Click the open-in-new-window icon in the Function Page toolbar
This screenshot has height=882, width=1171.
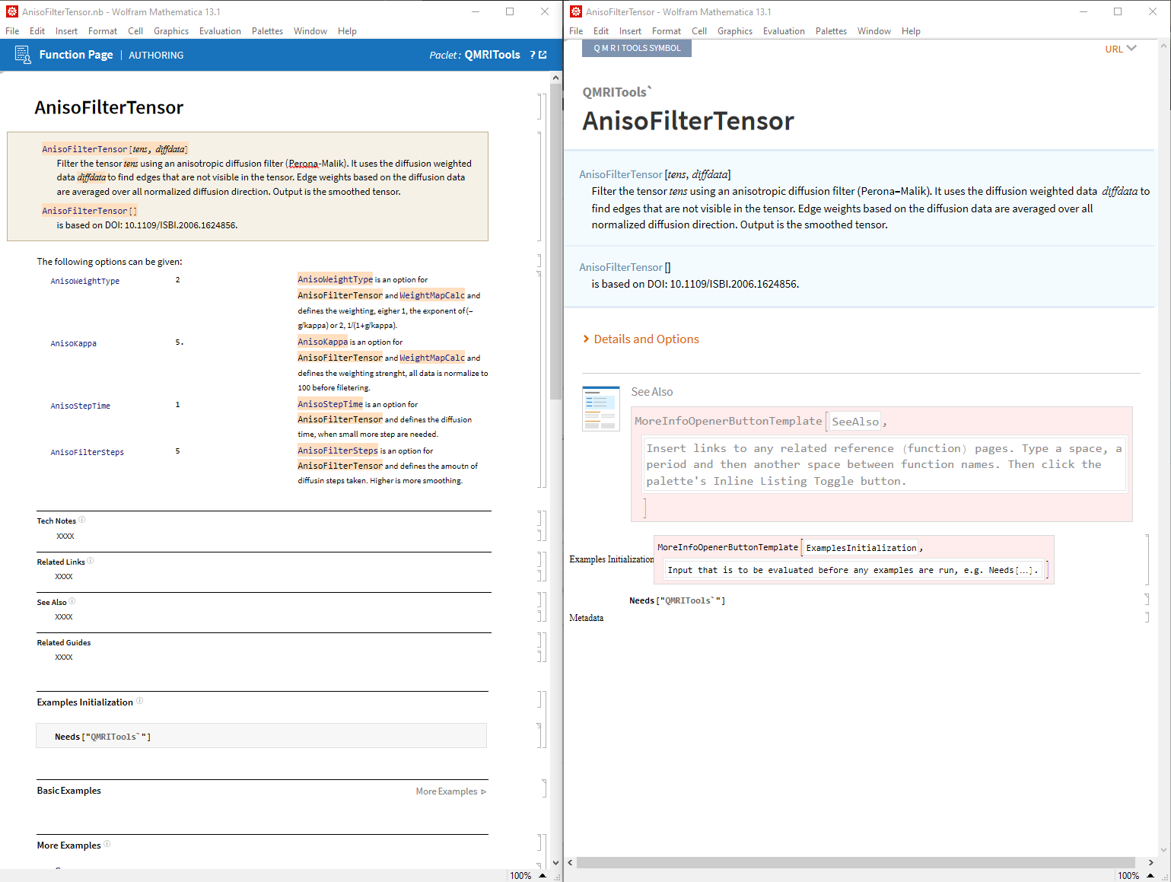tap(543, 55)
